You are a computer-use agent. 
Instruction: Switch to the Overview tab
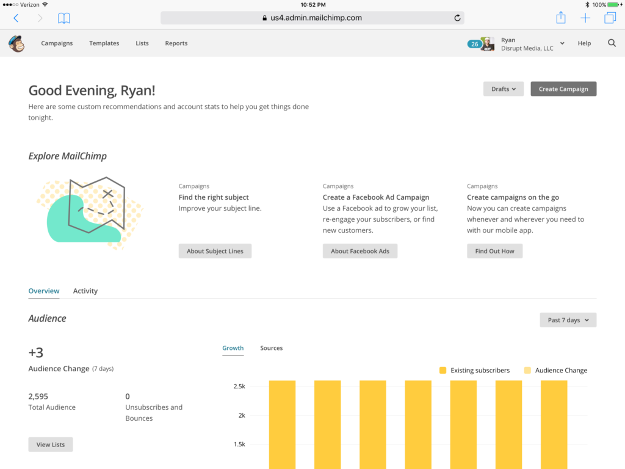44,291
